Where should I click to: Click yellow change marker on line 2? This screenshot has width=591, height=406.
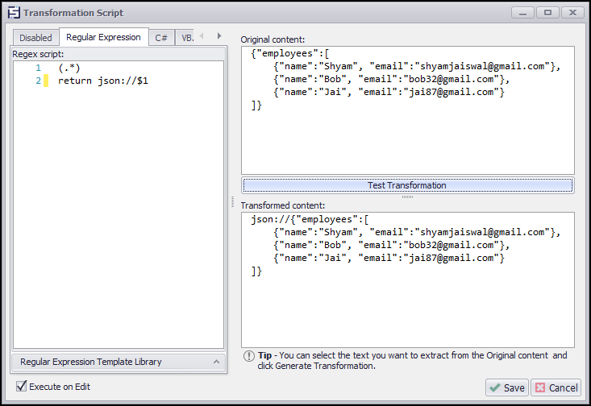(46, 81)
